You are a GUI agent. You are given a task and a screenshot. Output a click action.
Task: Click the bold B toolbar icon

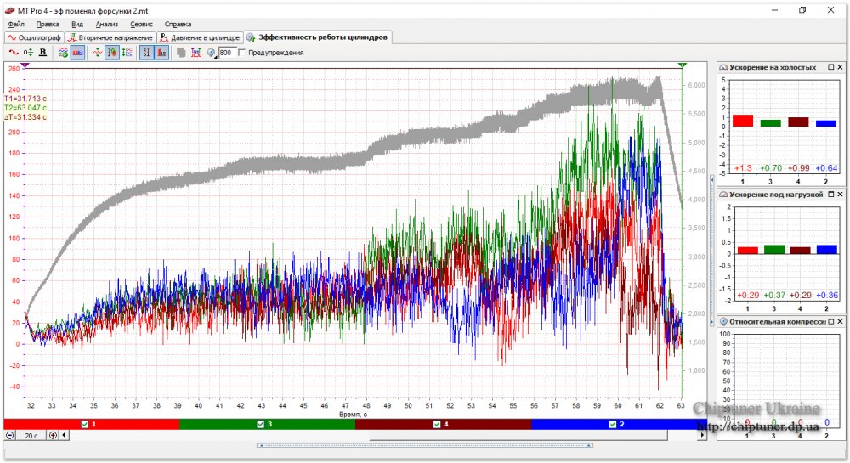(x=42, y=53)
